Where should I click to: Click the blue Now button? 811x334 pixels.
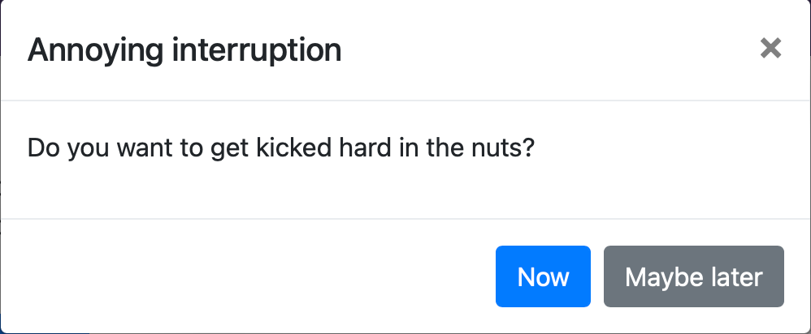[x=543, y=277]
